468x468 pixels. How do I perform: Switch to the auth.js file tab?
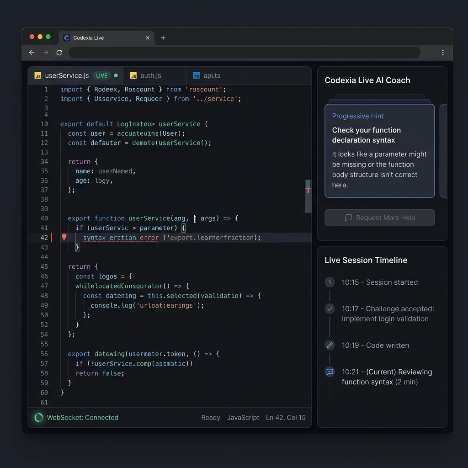point(154,75)
